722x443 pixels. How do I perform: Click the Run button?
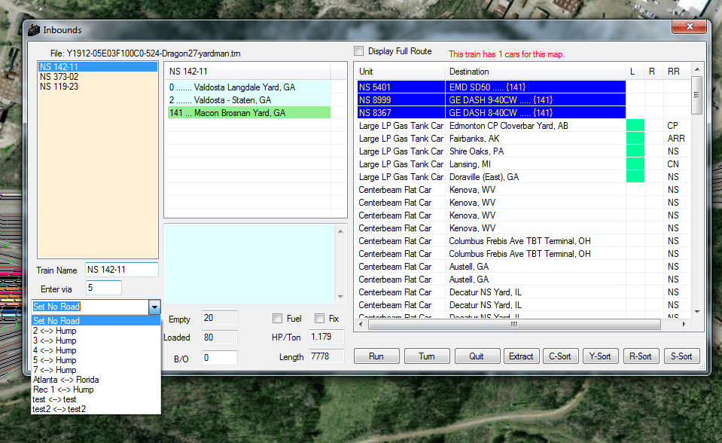point(376,356)
